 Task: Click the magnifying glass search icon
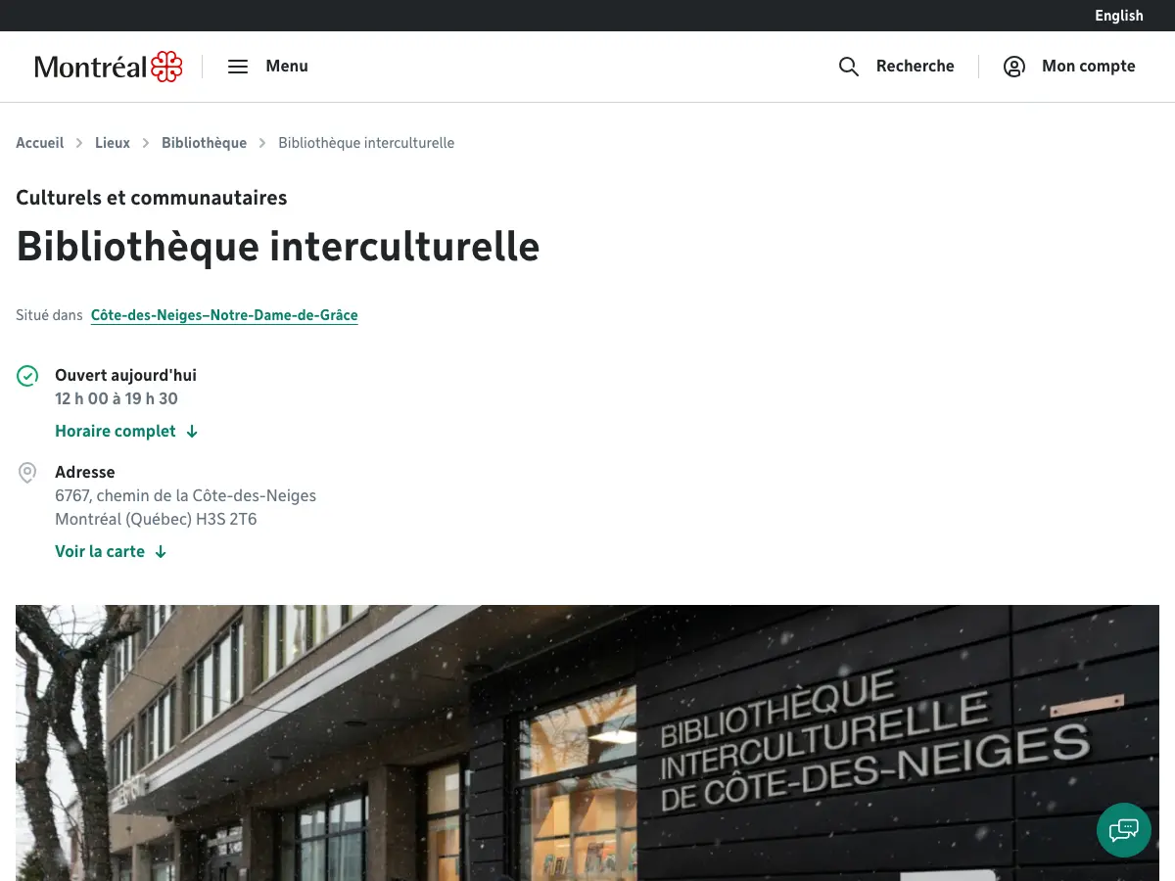tap(849, 67)
